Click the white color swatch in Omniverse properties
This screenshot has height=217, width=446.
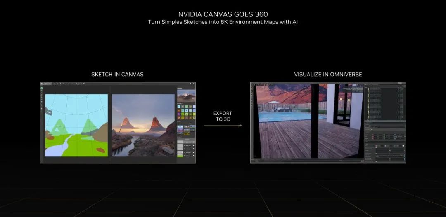pos(403,146)
